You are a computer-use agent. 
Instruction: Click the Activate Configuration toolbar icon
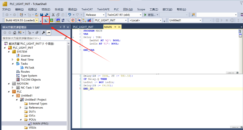tap(46, 20)
